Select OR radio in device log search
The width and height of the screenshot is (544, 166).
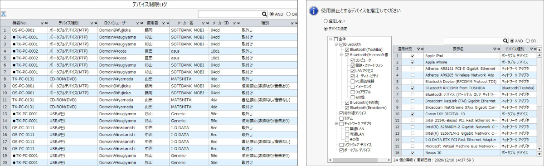pyautogui.click(x=288, y=14)
